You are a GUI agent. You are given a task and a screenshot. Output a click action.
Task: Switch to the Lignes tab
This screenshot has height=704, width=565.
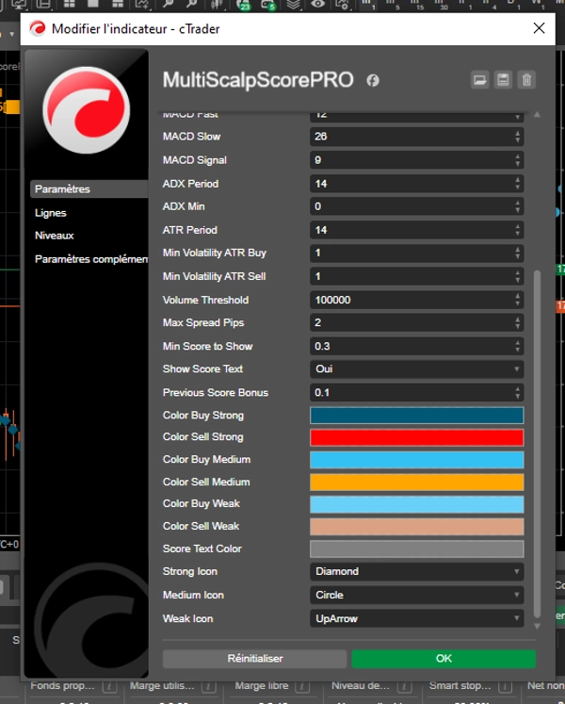[x=51, y=213]
